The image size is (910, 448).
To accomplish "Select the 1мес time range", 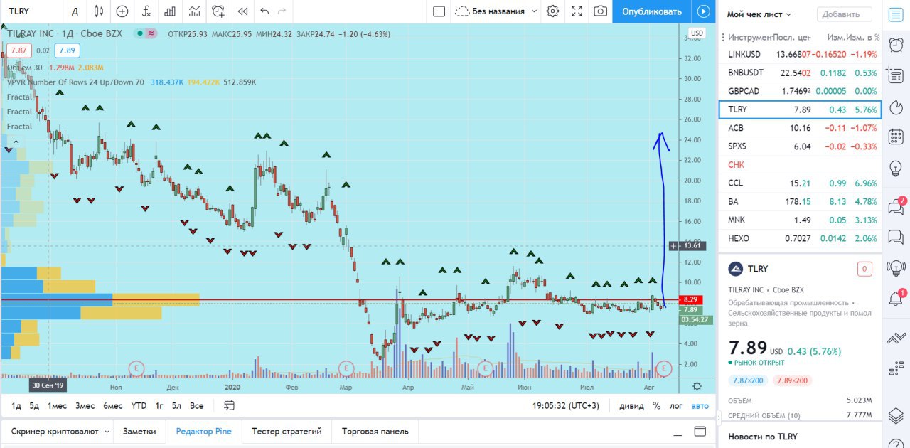I will (x=58, y=406).
